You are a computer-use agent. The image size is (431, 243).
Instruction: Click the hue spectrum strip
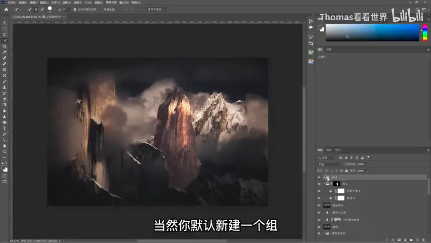pos(425,33)
